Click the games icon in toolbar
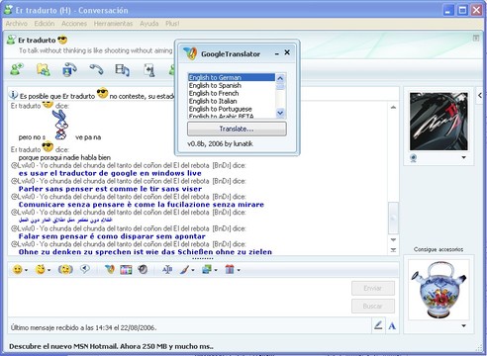Image resolution: width=487 pixels, height=356 pixels. [x=149, y=70]
